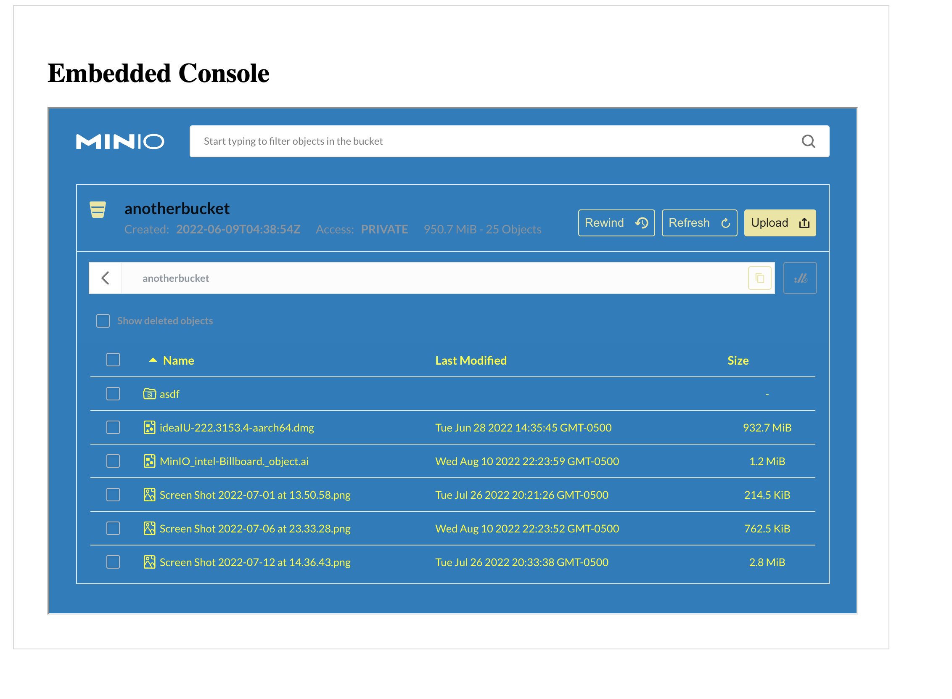Click Tue Jun 28 2022 14:35:45 date
This screenshot has width=952, height=699.
pos(523,428)
